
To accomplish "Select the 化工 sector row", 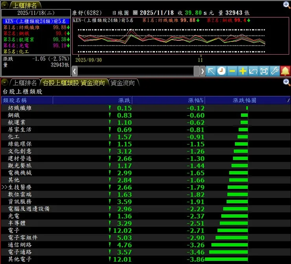I will 145,137.
